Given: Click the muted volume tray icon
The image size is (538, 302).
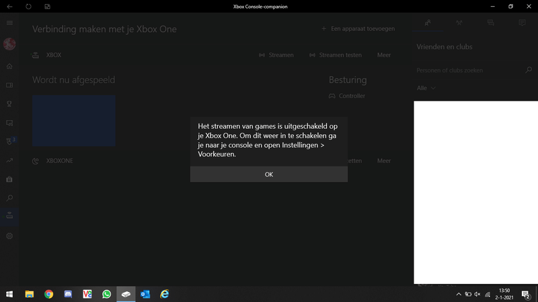Looking at the screenshot, I should click(477, 294).
